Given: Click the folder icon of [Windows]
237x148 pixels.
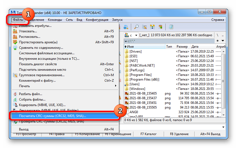Looking at the screenshot, I should click(127, 89).
